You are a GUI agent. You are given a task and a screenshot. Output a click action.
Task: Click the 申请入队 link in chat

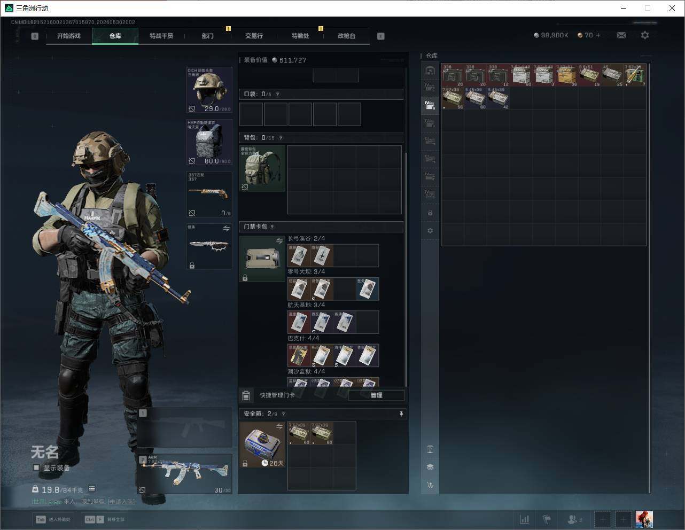[x=121, y=502]
